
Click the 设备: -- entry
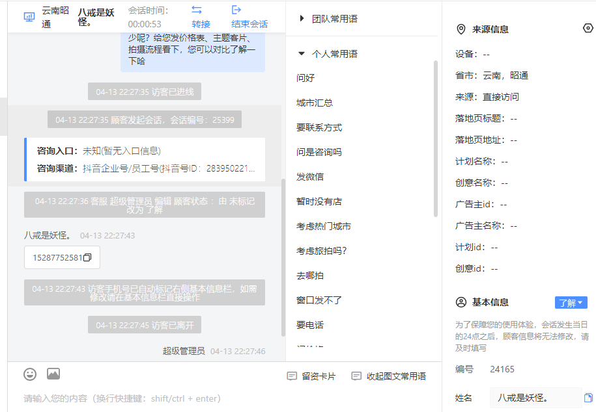[x=472, y=54]
